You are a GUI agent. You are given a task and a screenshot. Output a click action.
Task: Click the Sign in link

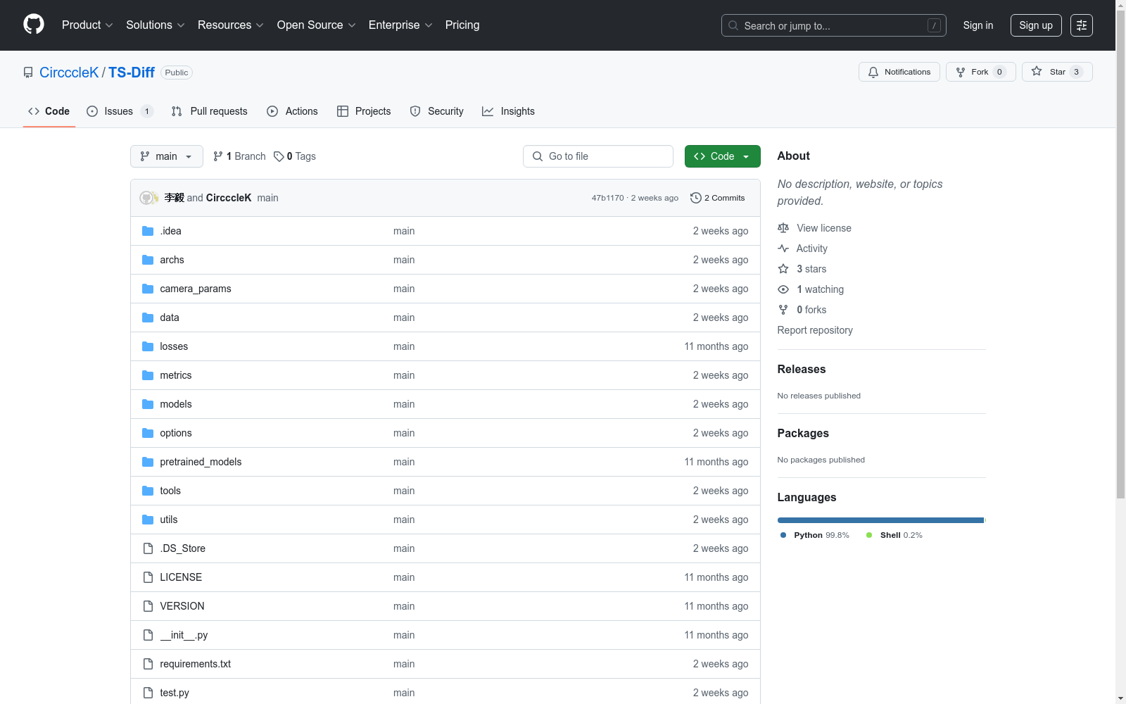click(978, 25)
